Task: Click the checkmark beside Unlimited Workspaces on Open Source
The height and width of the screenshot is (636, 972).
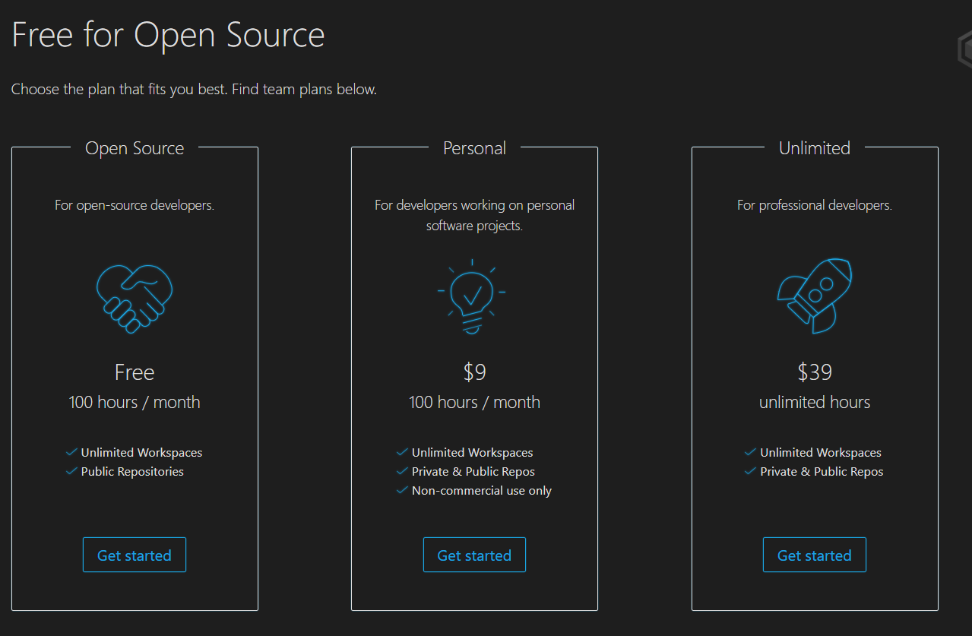Action: 70,452
